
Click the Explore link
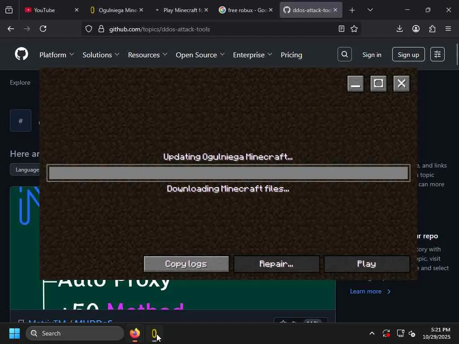coord(20,82)
